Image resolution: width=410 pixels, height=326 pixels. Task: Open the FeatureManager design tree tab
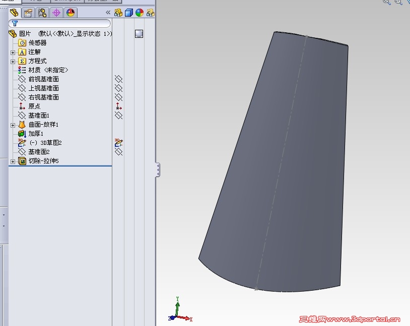[14, 13]
